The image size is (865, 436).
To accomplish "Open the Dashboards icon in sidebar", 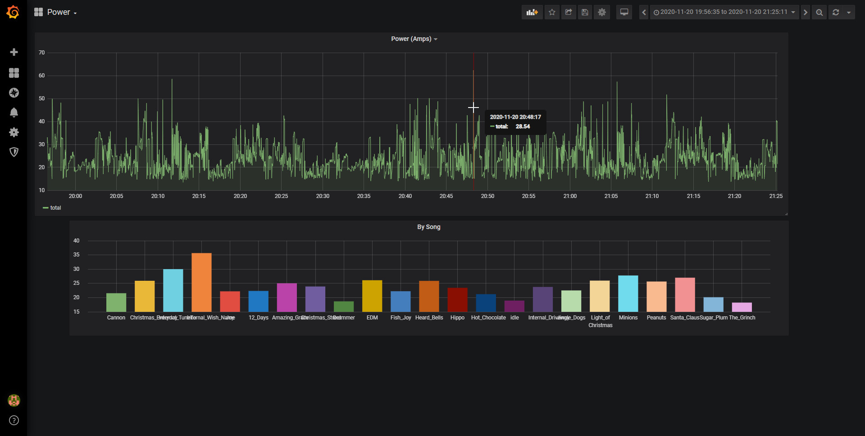I will (x=14, y=73).
